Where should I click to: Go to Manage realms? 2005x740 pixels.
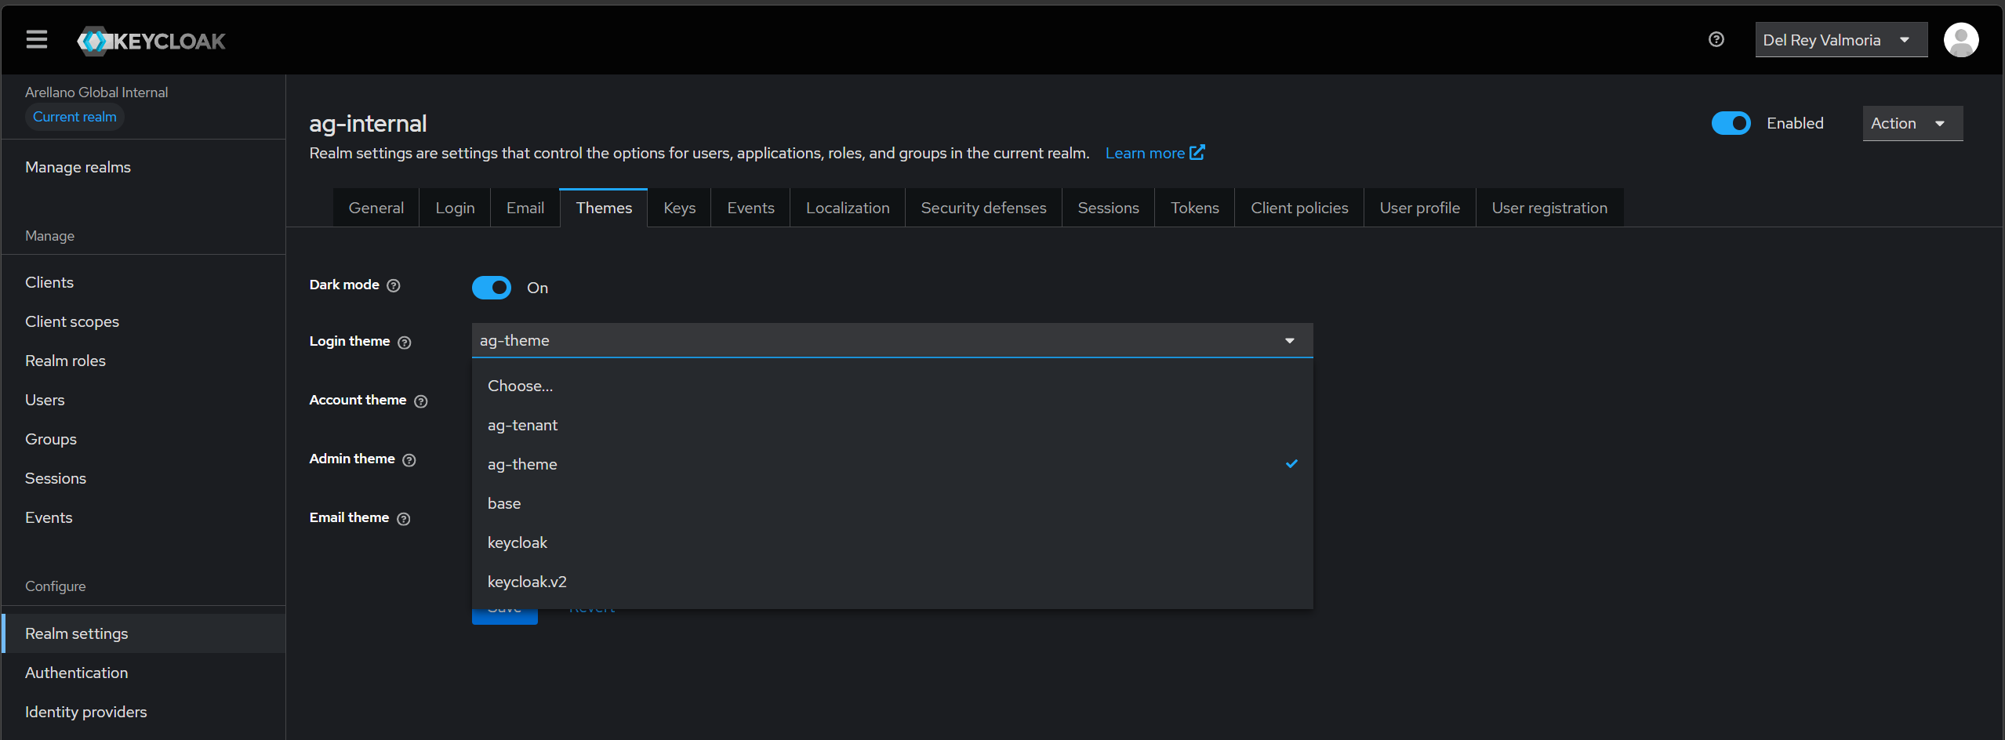[143, 167]
